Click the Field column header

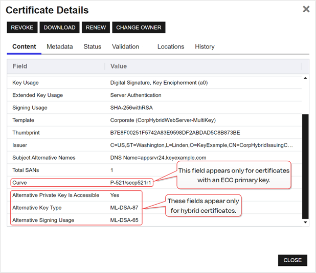pos(20,66)
